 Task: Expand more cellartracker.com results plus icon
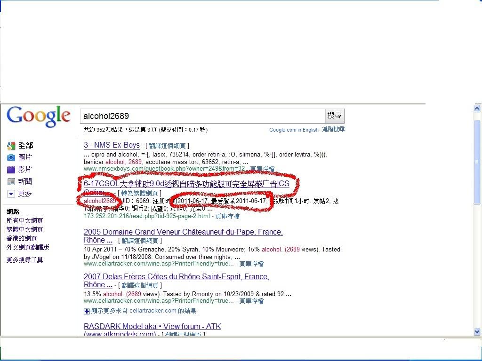[x=87, y=311]
